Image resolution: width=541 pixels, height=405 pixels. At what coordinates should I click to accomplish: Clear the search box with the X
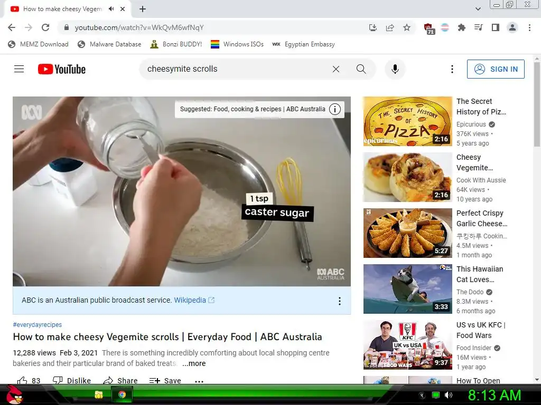(x=335, y=69)
